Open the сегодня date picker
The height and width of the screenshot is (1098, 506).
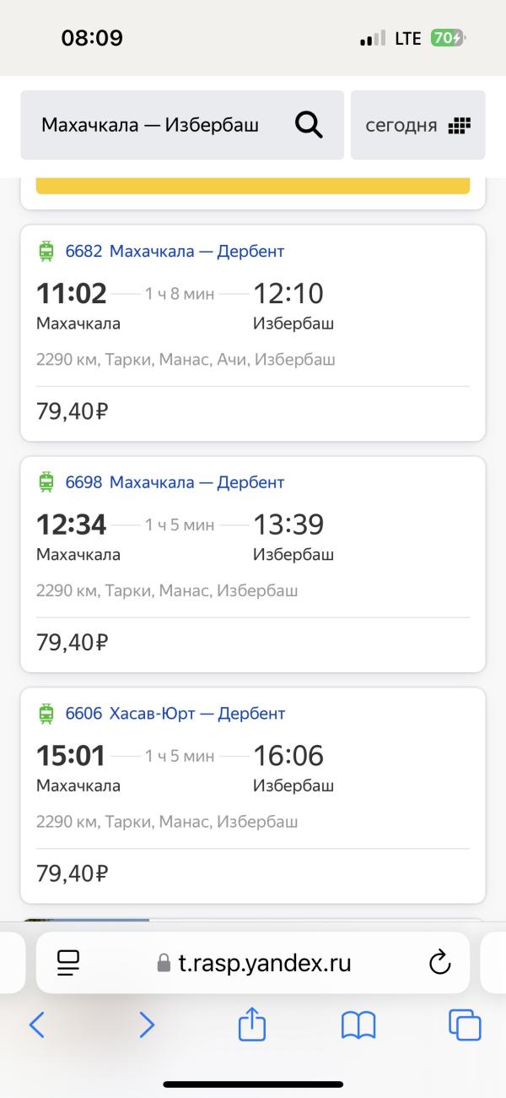click(401, 126)
